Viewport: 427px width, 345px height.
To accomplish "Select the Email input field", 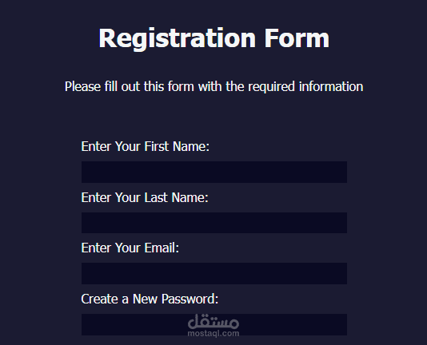I will tap(214, 273).
